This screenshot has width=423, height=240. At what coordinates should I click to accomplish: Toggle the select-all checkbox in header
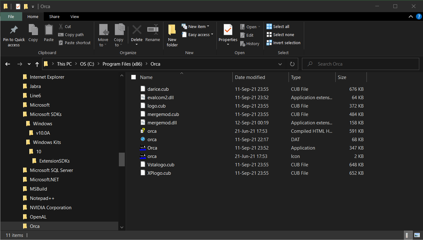[x=134, y=77]
